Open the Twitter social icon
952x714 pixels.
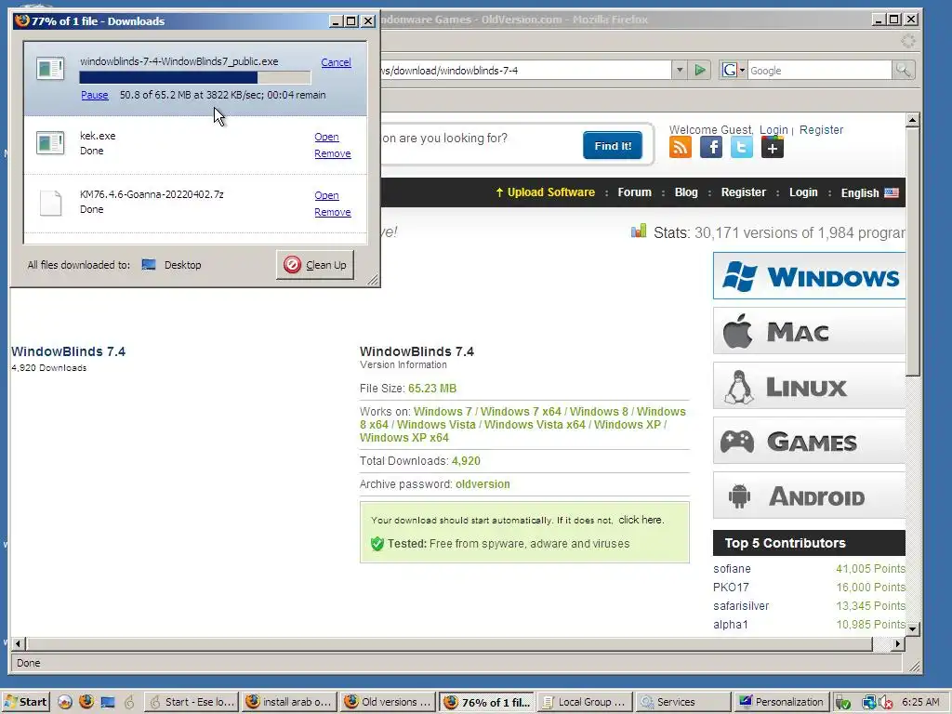point(741,147)
